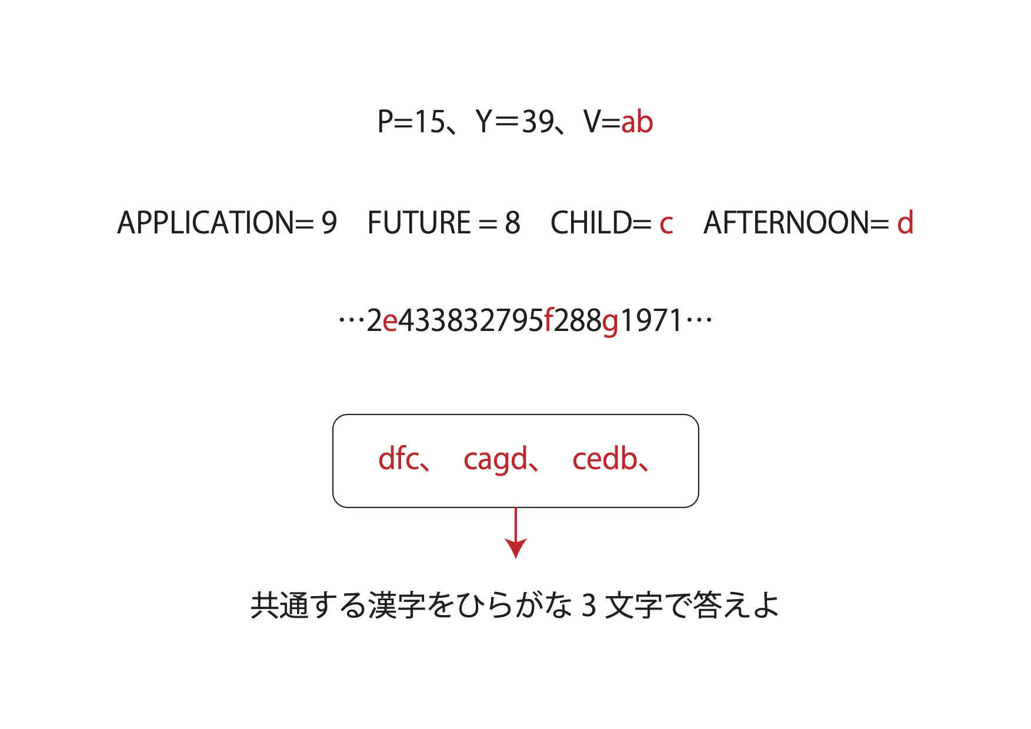Click the word AFTERNOON
Image resolution: width=1031 pixels, height=729 pixels.
tap(787, 223)
